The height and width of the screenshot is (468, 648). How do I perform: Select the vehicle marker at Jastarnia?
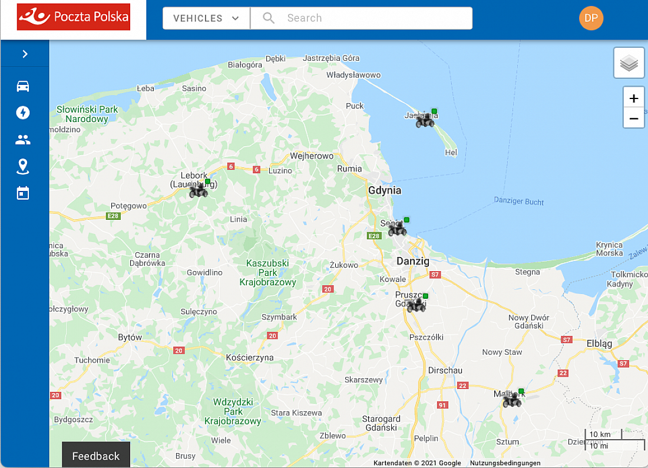click(425, 120)
